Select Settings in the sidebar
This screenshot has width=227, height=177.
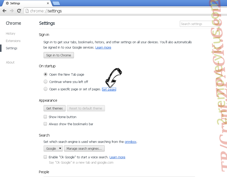click(12, 48)
